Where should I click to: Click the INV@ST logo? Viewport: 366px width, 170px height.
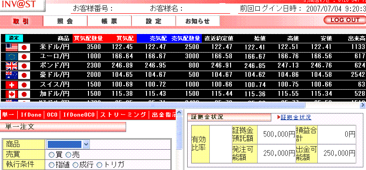[x=23, y=5]
